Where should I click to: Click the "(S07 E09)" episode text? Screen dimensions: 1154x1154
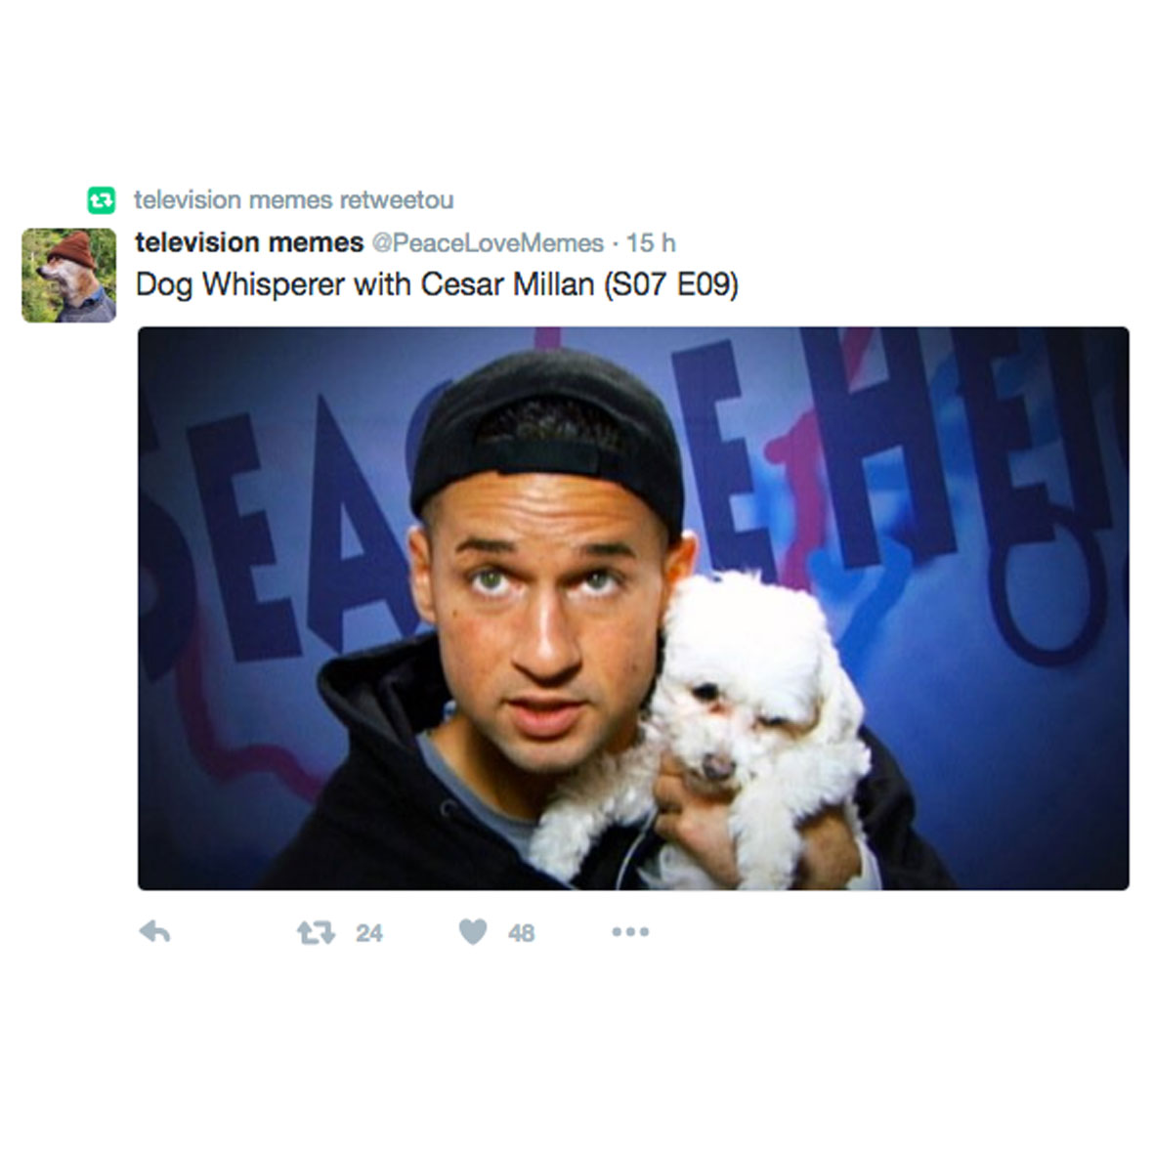[x=670, y=284]
